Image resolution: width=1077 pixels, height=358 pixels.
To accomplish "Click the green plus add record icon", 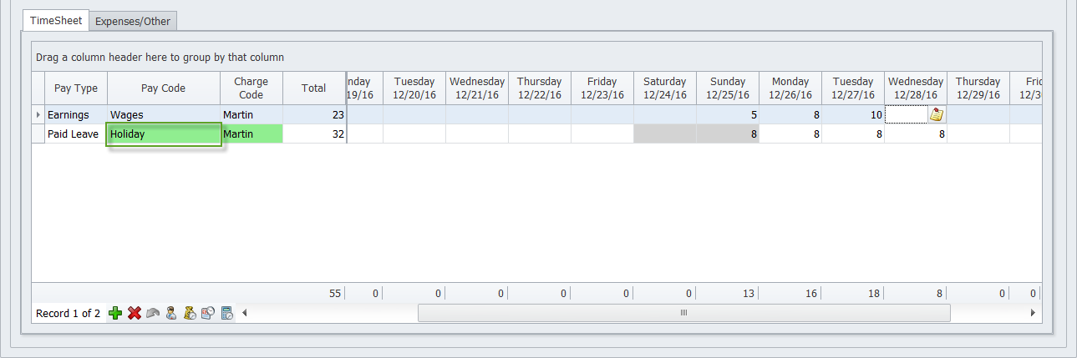I will (x=115, y=313).
